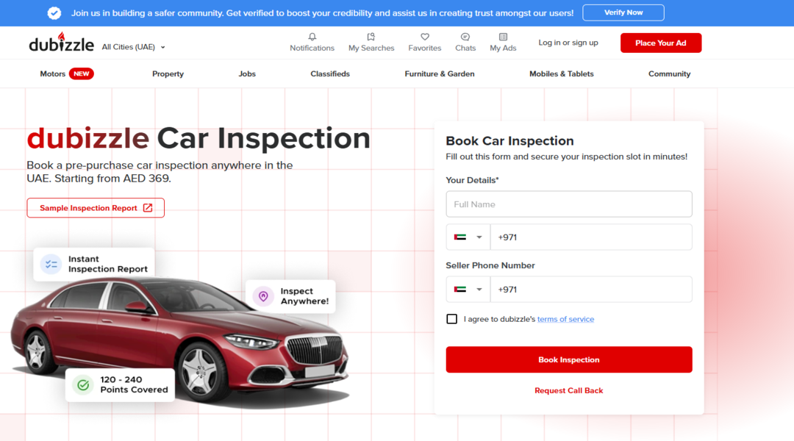Expand the All Cities (UAE) dropdown
Viewport: 794px width, 441px height.
pyautogui.click(x=133, y=47)
